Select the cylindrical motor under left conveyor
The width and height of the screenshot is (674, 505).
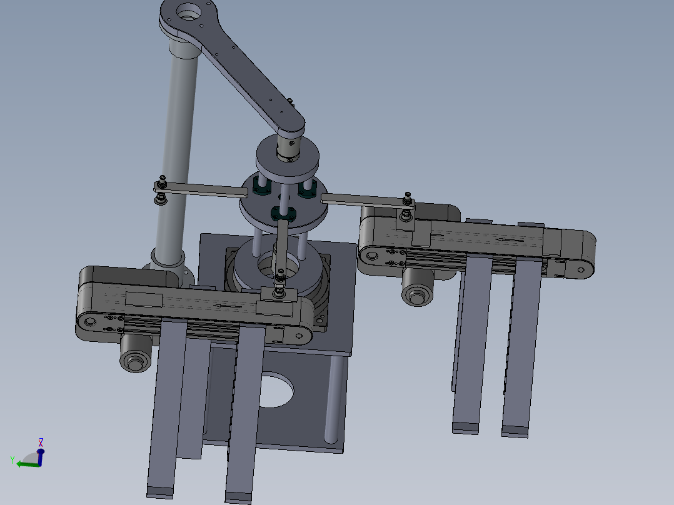pyautogui.click(x=136, y=353)
